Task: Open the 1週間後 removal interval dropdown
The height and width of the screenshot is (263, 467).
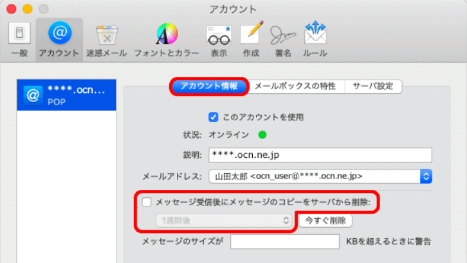Action: [x=224, y=221]
